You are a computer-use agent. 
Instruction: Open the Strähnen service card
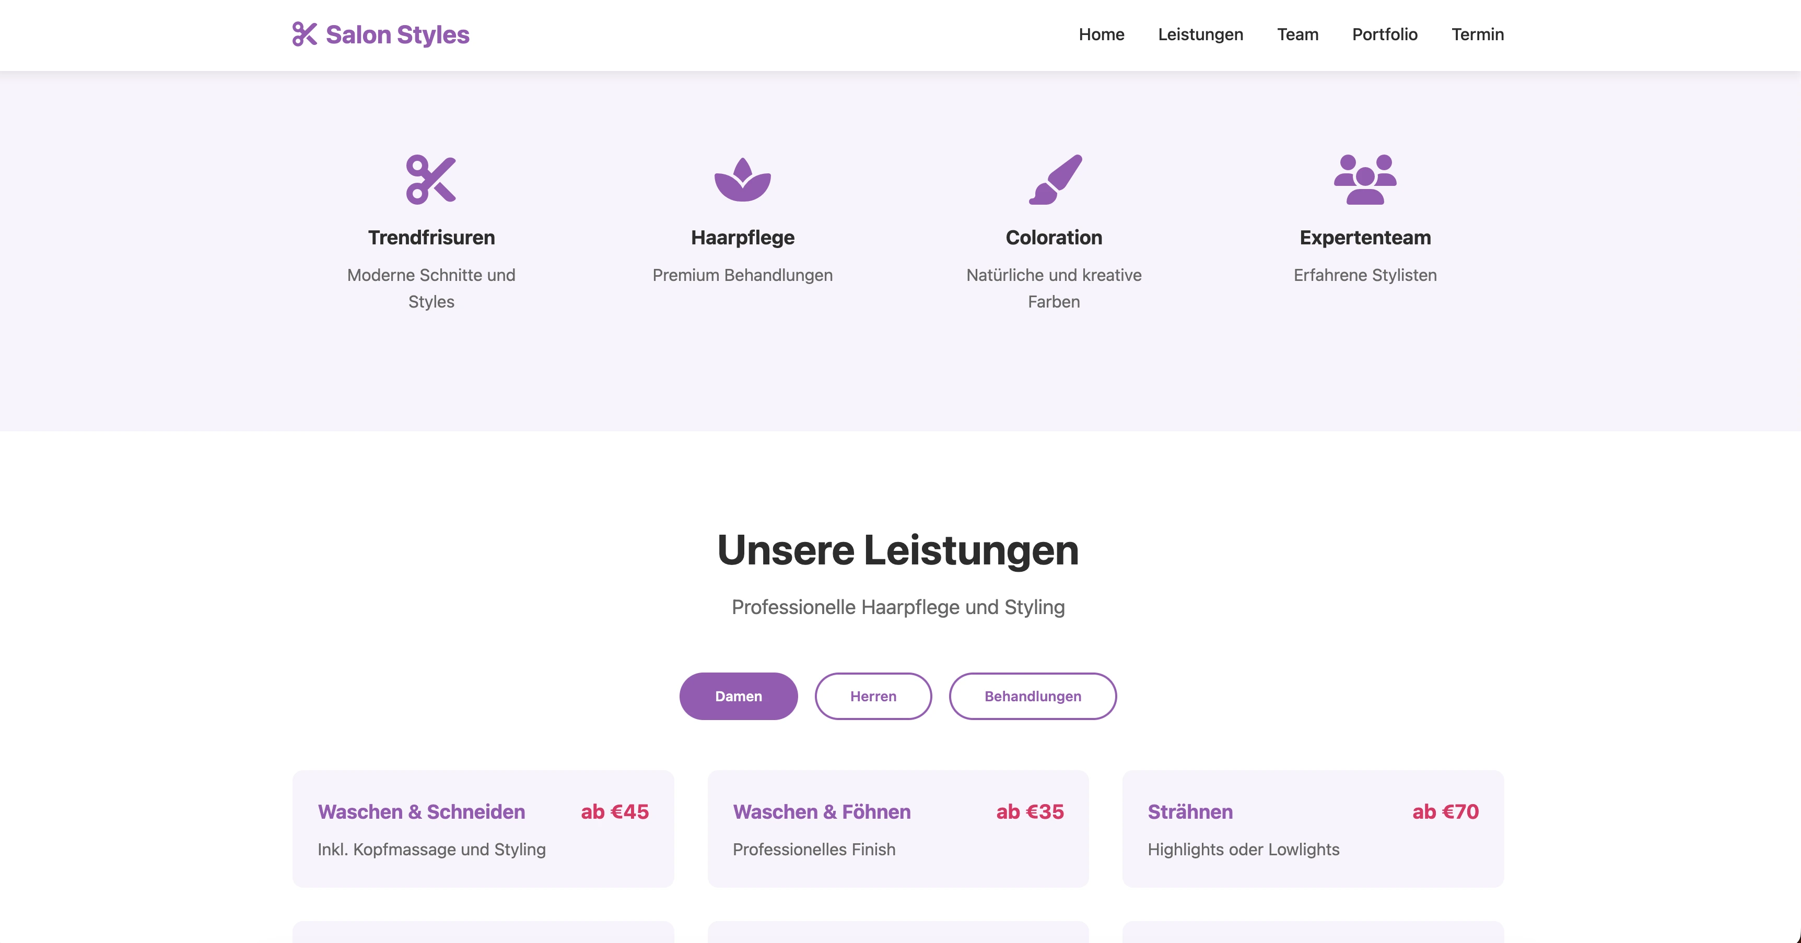tap(1313, 829)
